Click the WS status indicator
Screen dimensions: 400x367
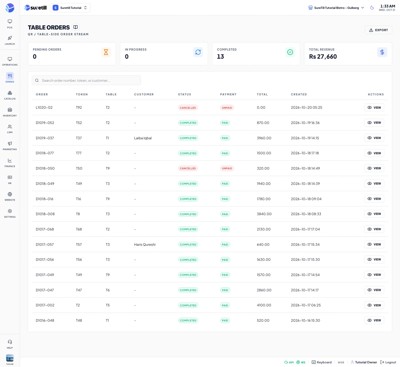click(301, 362)
